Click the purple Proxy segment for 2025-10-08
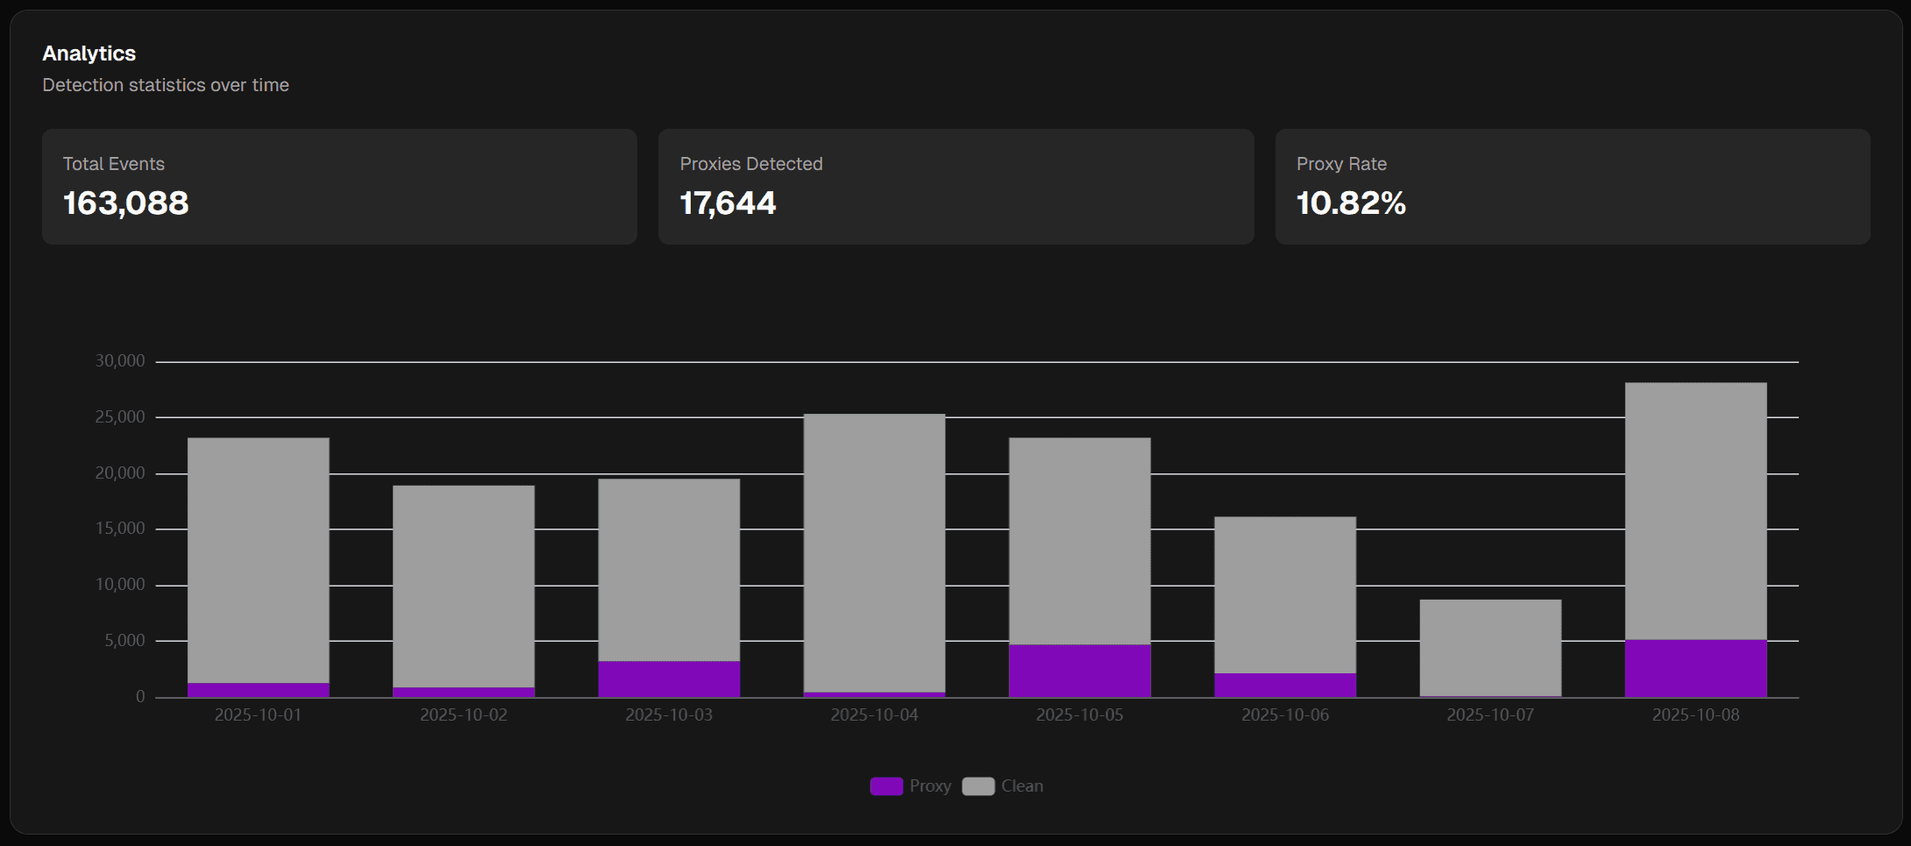The image size is (1911, 846). [x=1695, y=669]
